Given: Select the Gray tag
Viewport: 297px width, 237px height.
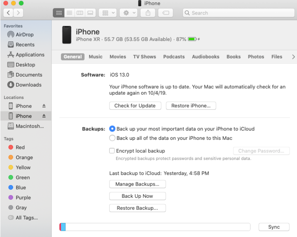Looking at the screenshot, I should pyautogui.click(x=26, y=208).
